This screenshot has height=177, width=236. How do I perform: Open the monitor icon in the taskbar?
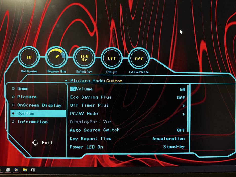pos(8,170)
